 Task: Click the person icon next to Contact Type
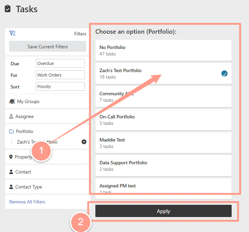point(11,187)
